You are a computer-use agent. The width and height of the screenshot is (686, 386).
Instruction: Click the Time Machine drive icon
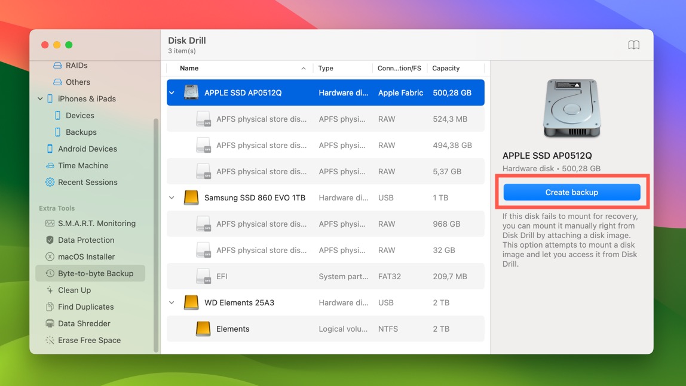tap(50, 165)
